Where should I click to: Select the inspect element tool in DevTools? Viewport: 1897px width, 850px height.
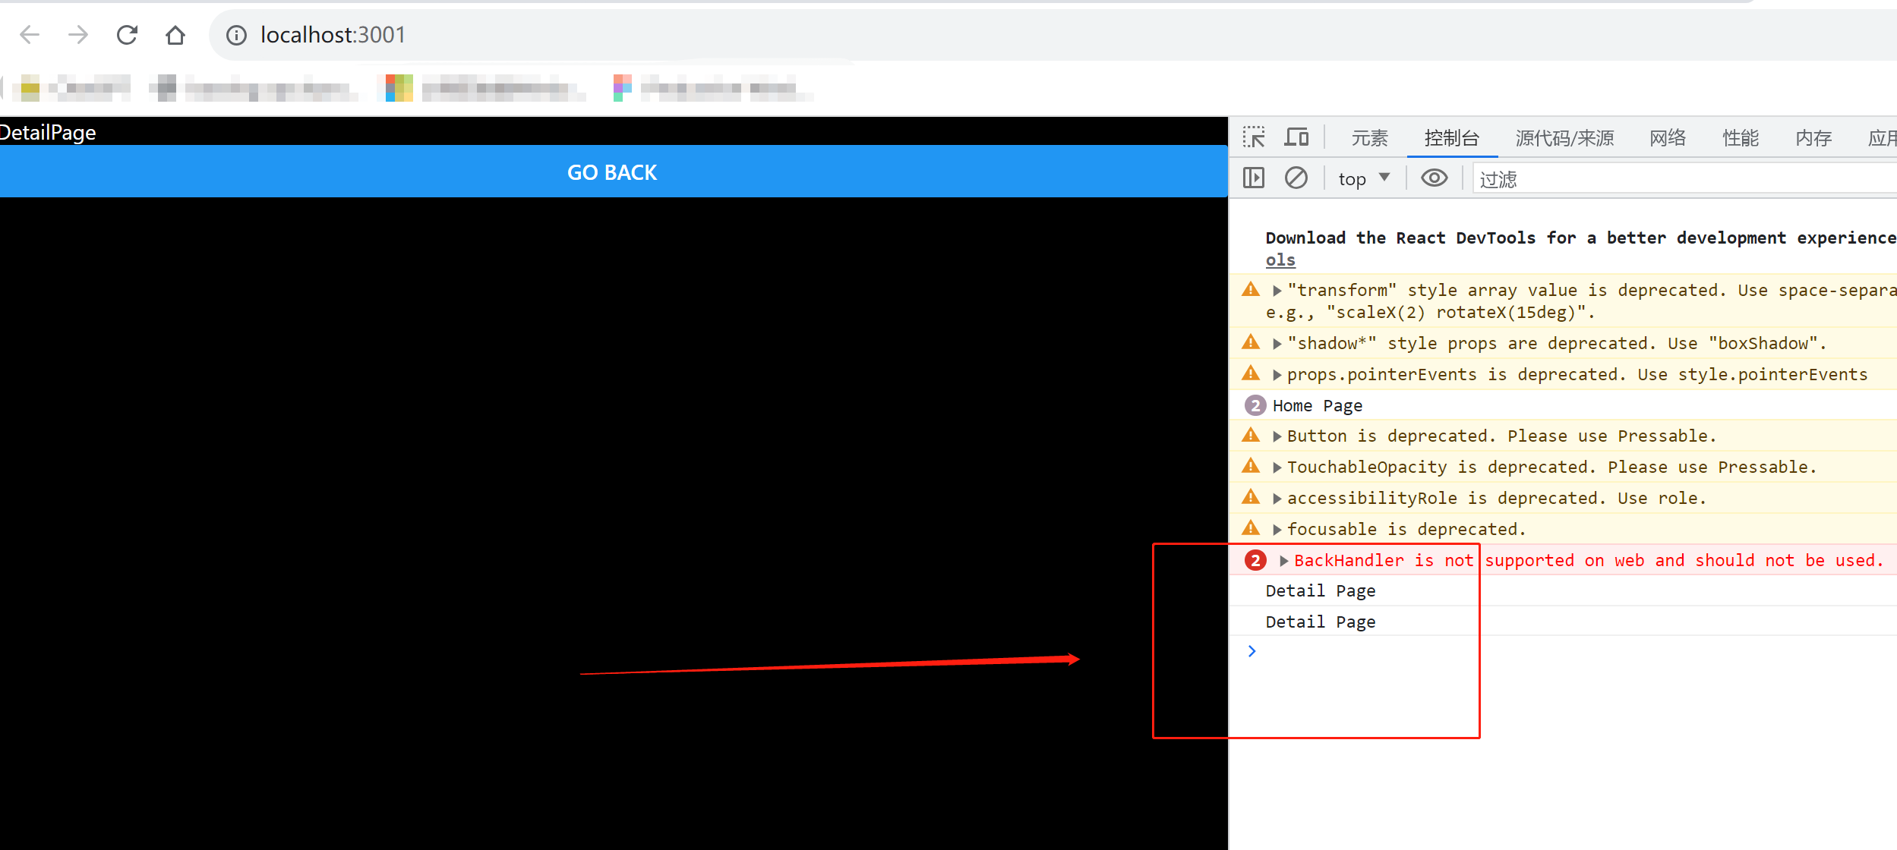point(1254,137)
